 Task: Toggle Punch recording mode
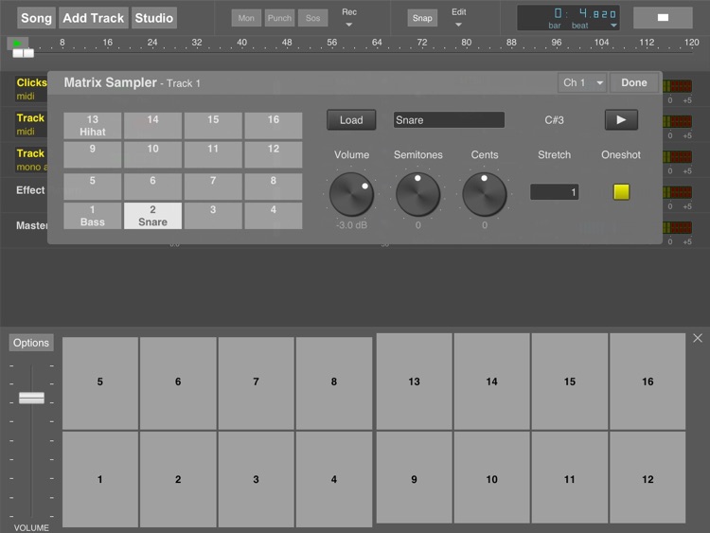click(x=279, y=18)
